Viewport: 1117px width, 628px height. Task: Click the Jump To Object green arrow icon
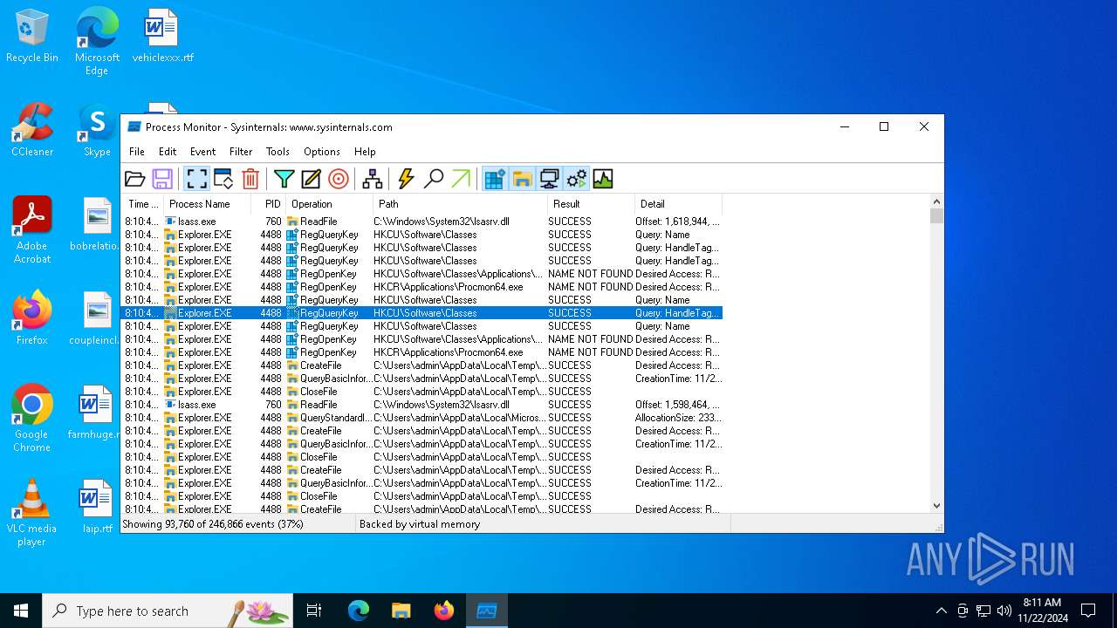(461, 179)
